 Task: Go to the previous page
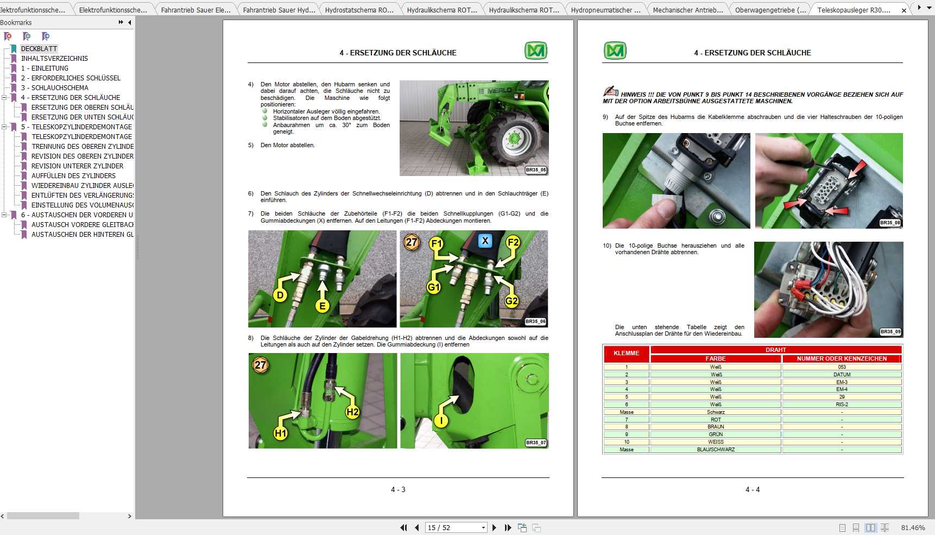tap(417, 527)
